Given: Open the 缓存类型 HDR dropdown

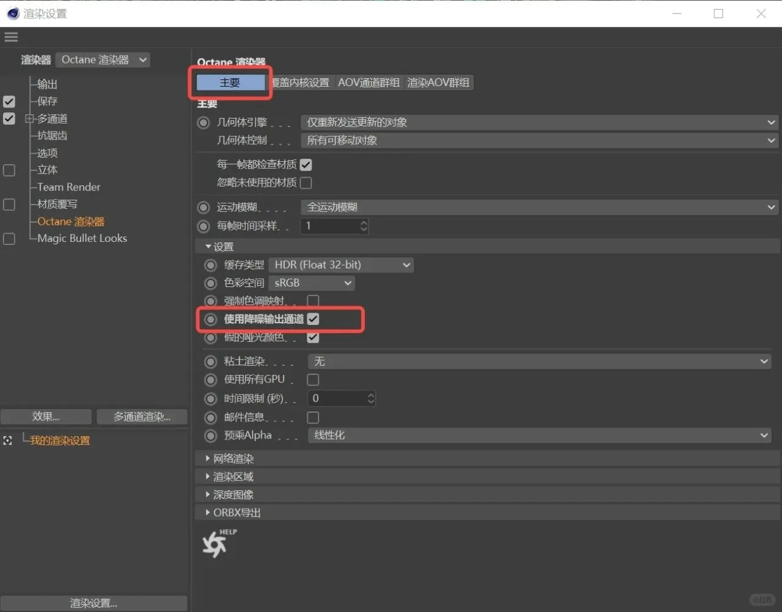Looking at the screenshot, I should tap(341, 265).
